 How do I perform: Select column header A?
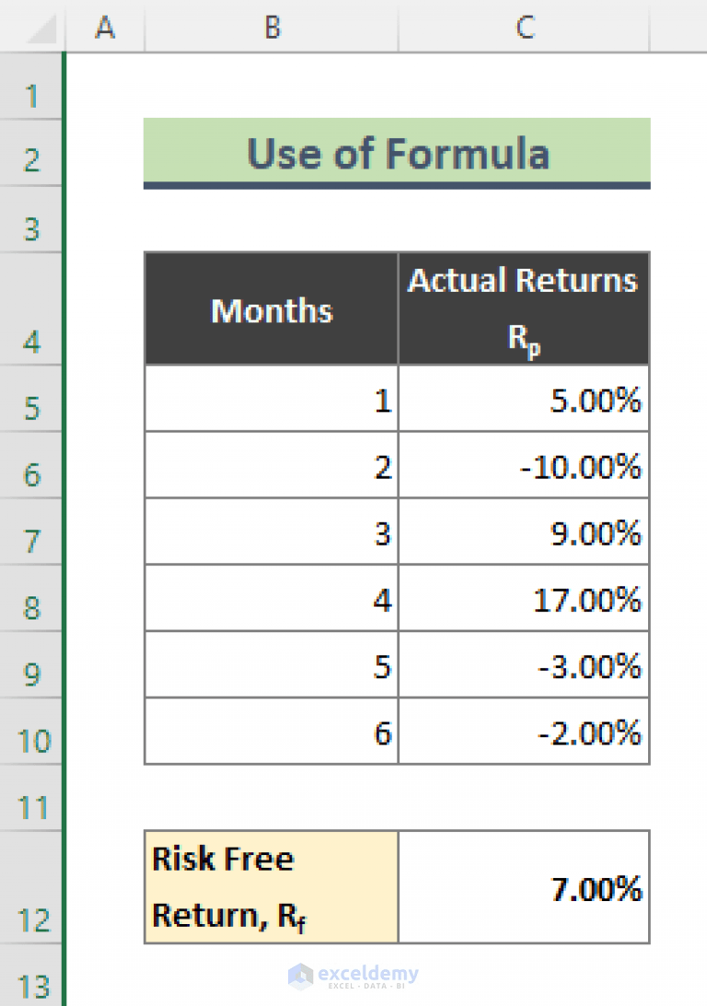pos(105,28)
